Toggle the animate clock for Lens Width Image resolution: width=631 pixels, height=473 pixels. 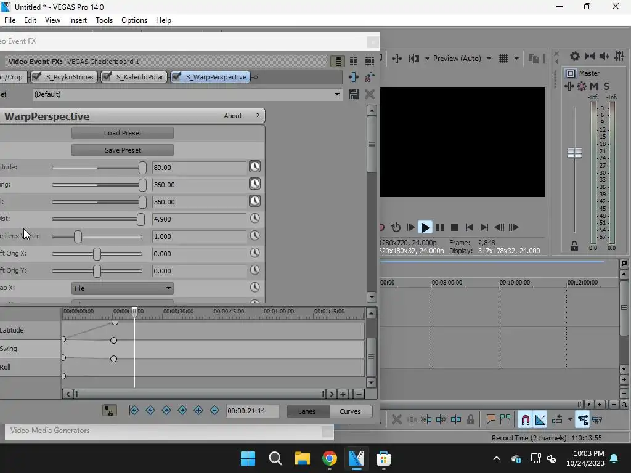(x=254, y=236)
